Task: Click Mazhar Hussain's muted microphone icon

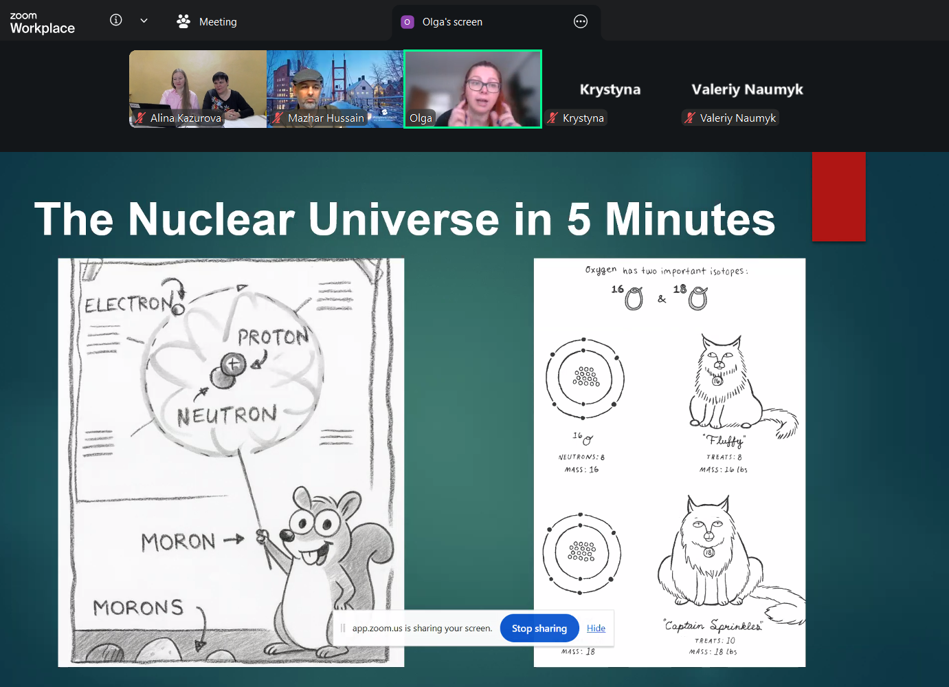Action: tap(278, 118)
